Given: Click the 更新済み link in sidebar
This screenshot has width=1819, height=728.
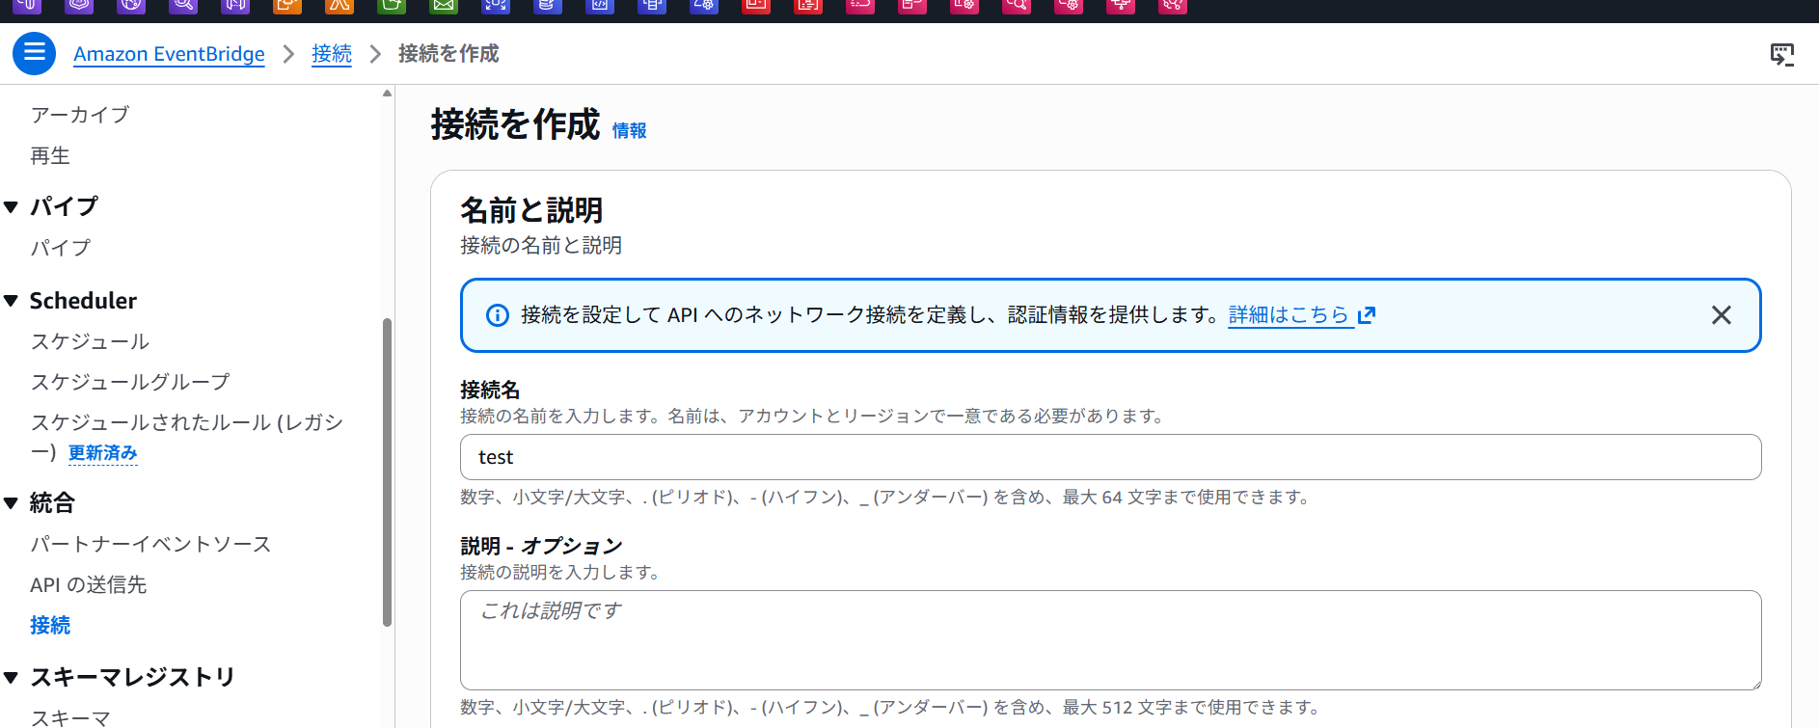Looking at the screenshot, I should (102, 453).
